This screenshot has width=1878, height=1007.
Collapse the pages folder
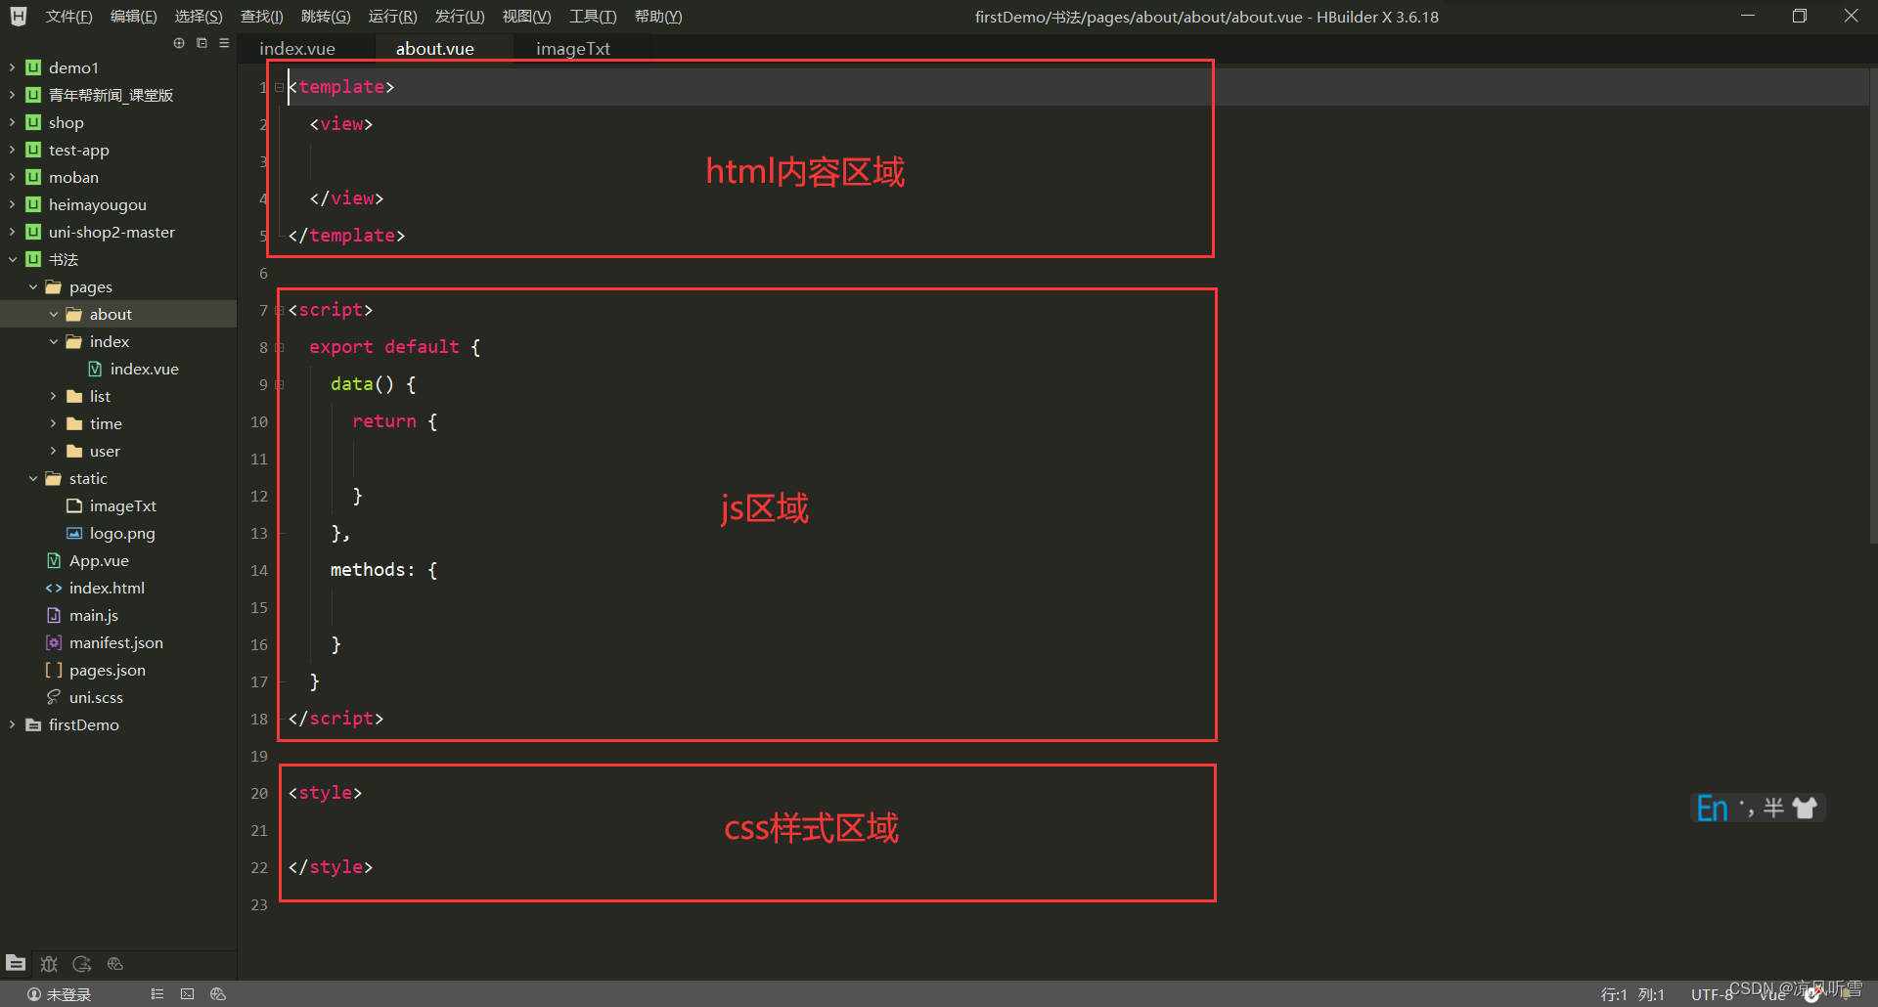click(x=32, y=286)
